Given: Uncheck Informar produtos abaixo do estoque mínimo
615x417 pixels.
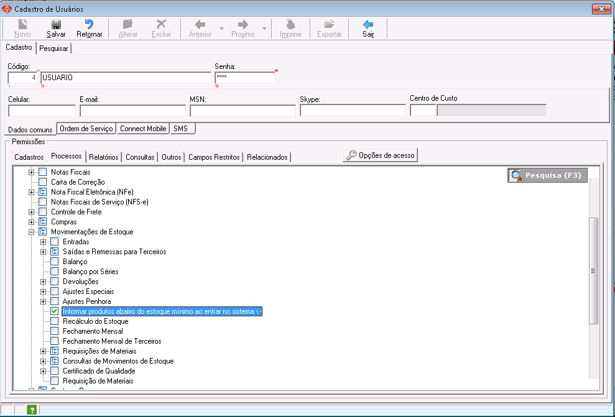Looking at the screenshot, I should tap(55, 311).
